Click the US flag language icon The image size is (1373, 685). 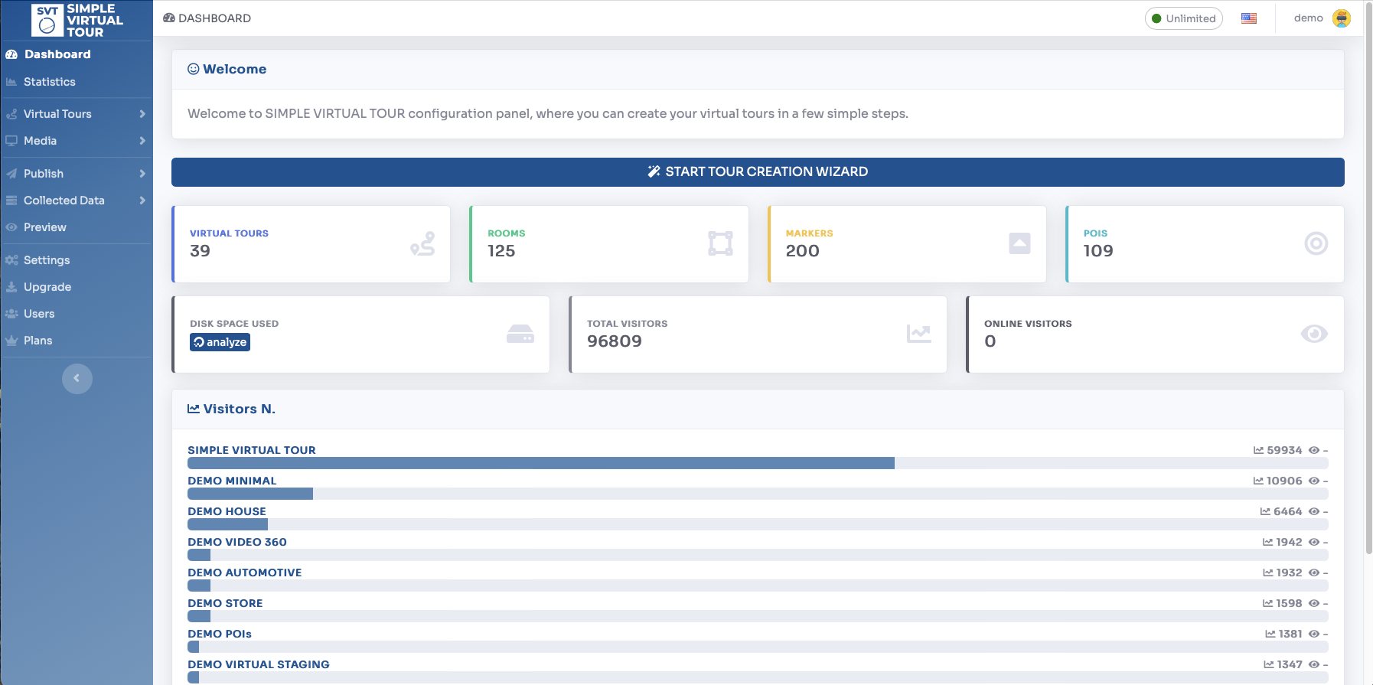1249,18
